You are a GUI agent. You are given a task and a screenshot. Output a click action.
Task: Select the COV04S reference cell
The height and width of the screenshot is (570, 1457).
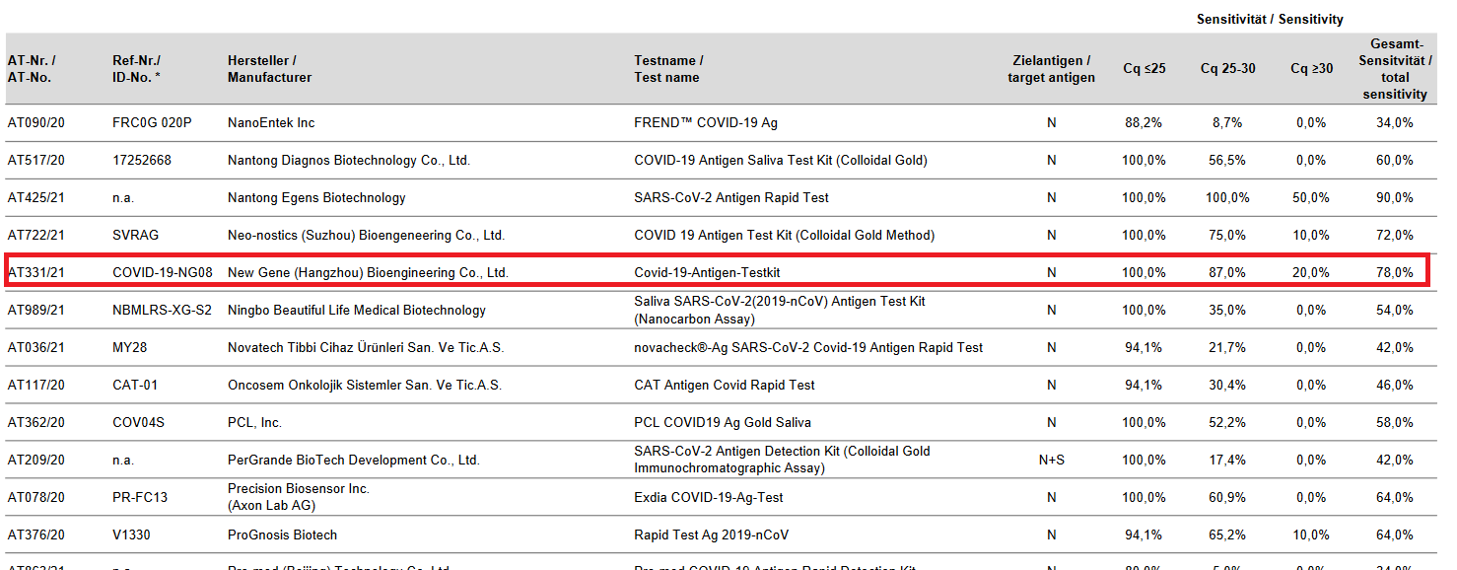138,423
